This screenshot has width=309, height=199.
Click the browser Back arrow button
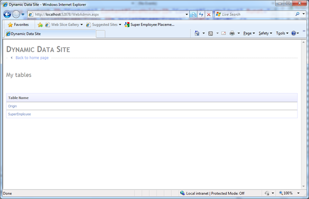pos(7,14)
